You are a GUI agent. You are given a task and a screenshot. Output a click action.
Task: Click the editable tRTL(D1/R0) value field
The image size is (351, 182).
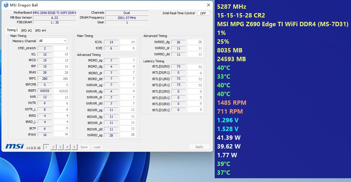pos(195,79)
